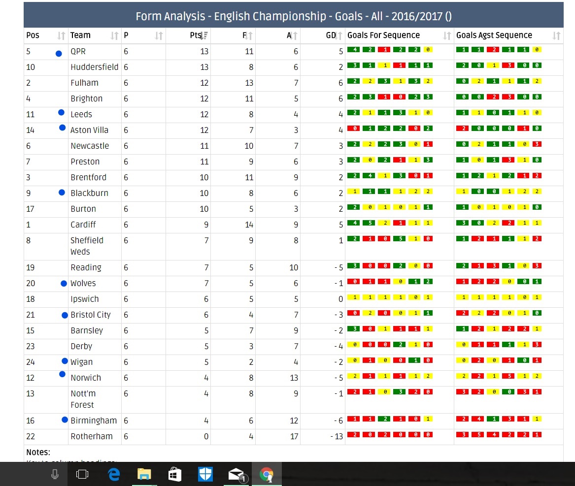The image size is (575, 486).
Task: Click the Form Analysis title banner
Action: pyautogui.click(x=293, y=16)
